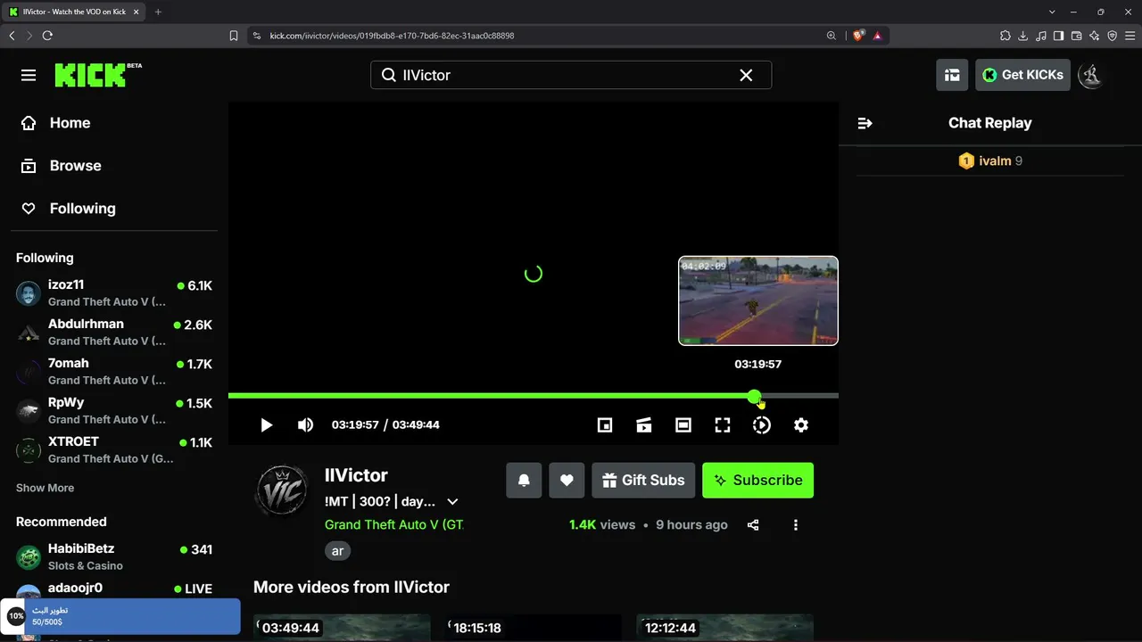
Task: Open the 18:15:18 video thumbnail
Action: (534, 628)
